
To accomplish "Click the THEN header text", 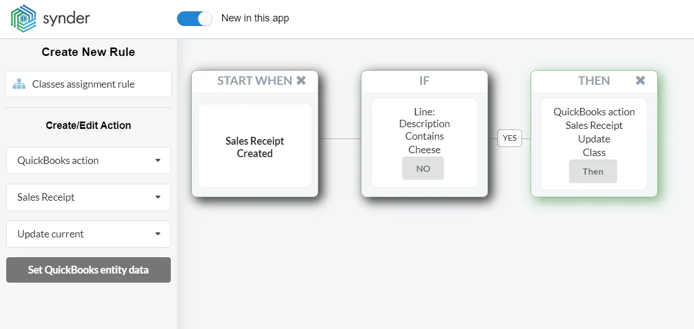I will click(x=594, y=81).
